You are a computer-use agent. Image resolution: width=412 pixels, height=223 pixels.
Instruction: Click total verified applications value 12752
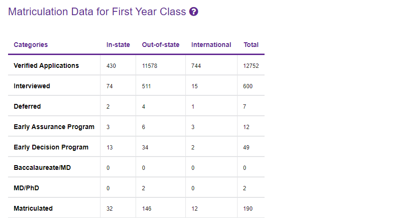pyautogui.click(x=251, y=66)
